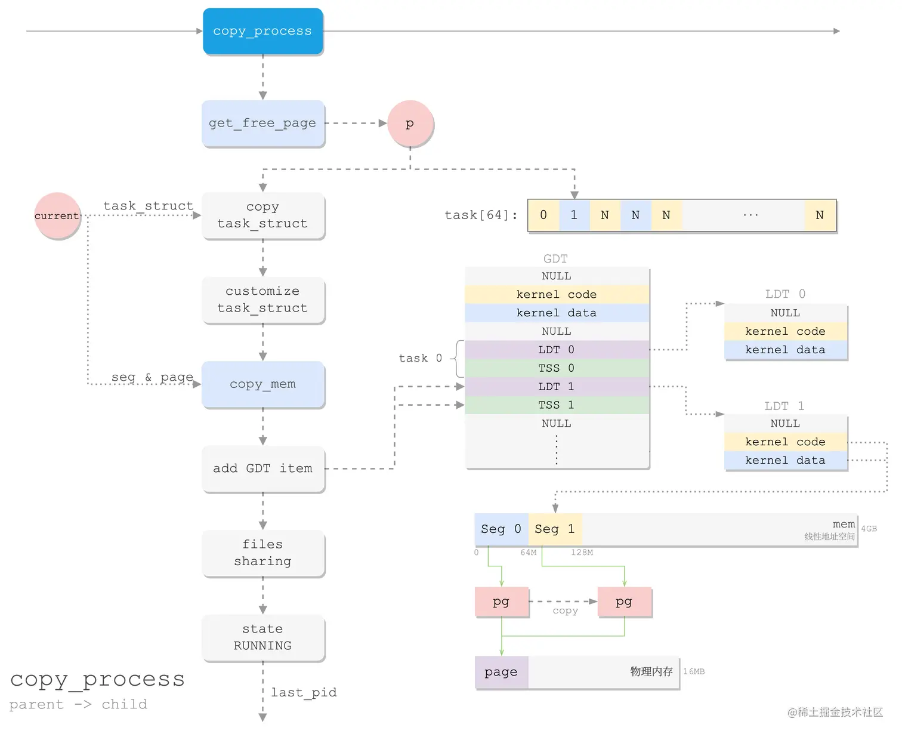Click task array cell 0

click(544, 215)
